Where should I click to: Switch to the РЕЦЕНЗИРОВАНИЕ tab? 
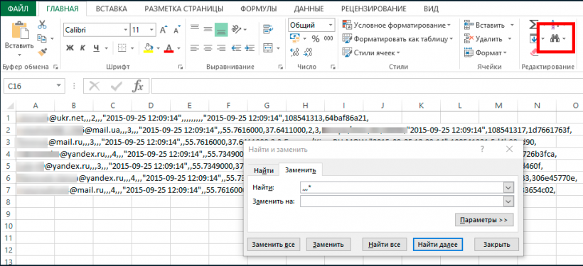pos(373,9)
